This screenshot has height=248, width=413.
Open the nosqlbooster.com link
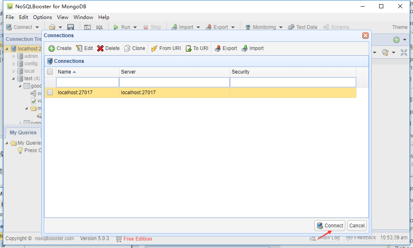coord(54,238)
